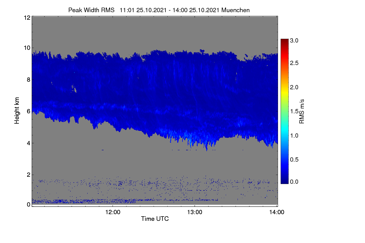Click the 0.0 colorbar tick value
365x243 pixels.
pyautogui.click(x=294, y=182)
